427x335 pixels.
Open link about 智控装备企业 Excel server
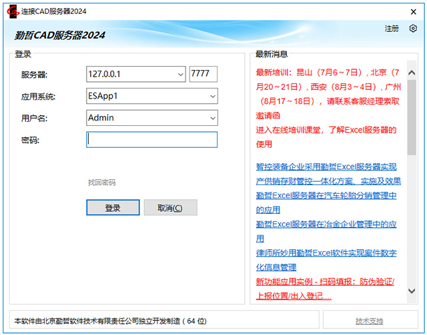pyautogui.click(x=328, y=174)
